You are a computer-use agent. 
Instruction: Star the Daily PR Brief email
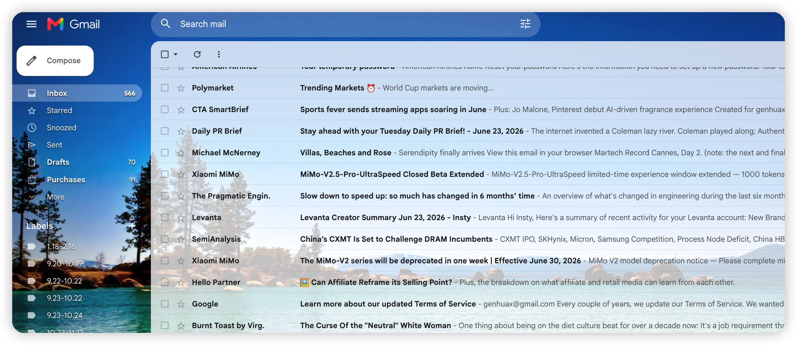tap(181, 131)
